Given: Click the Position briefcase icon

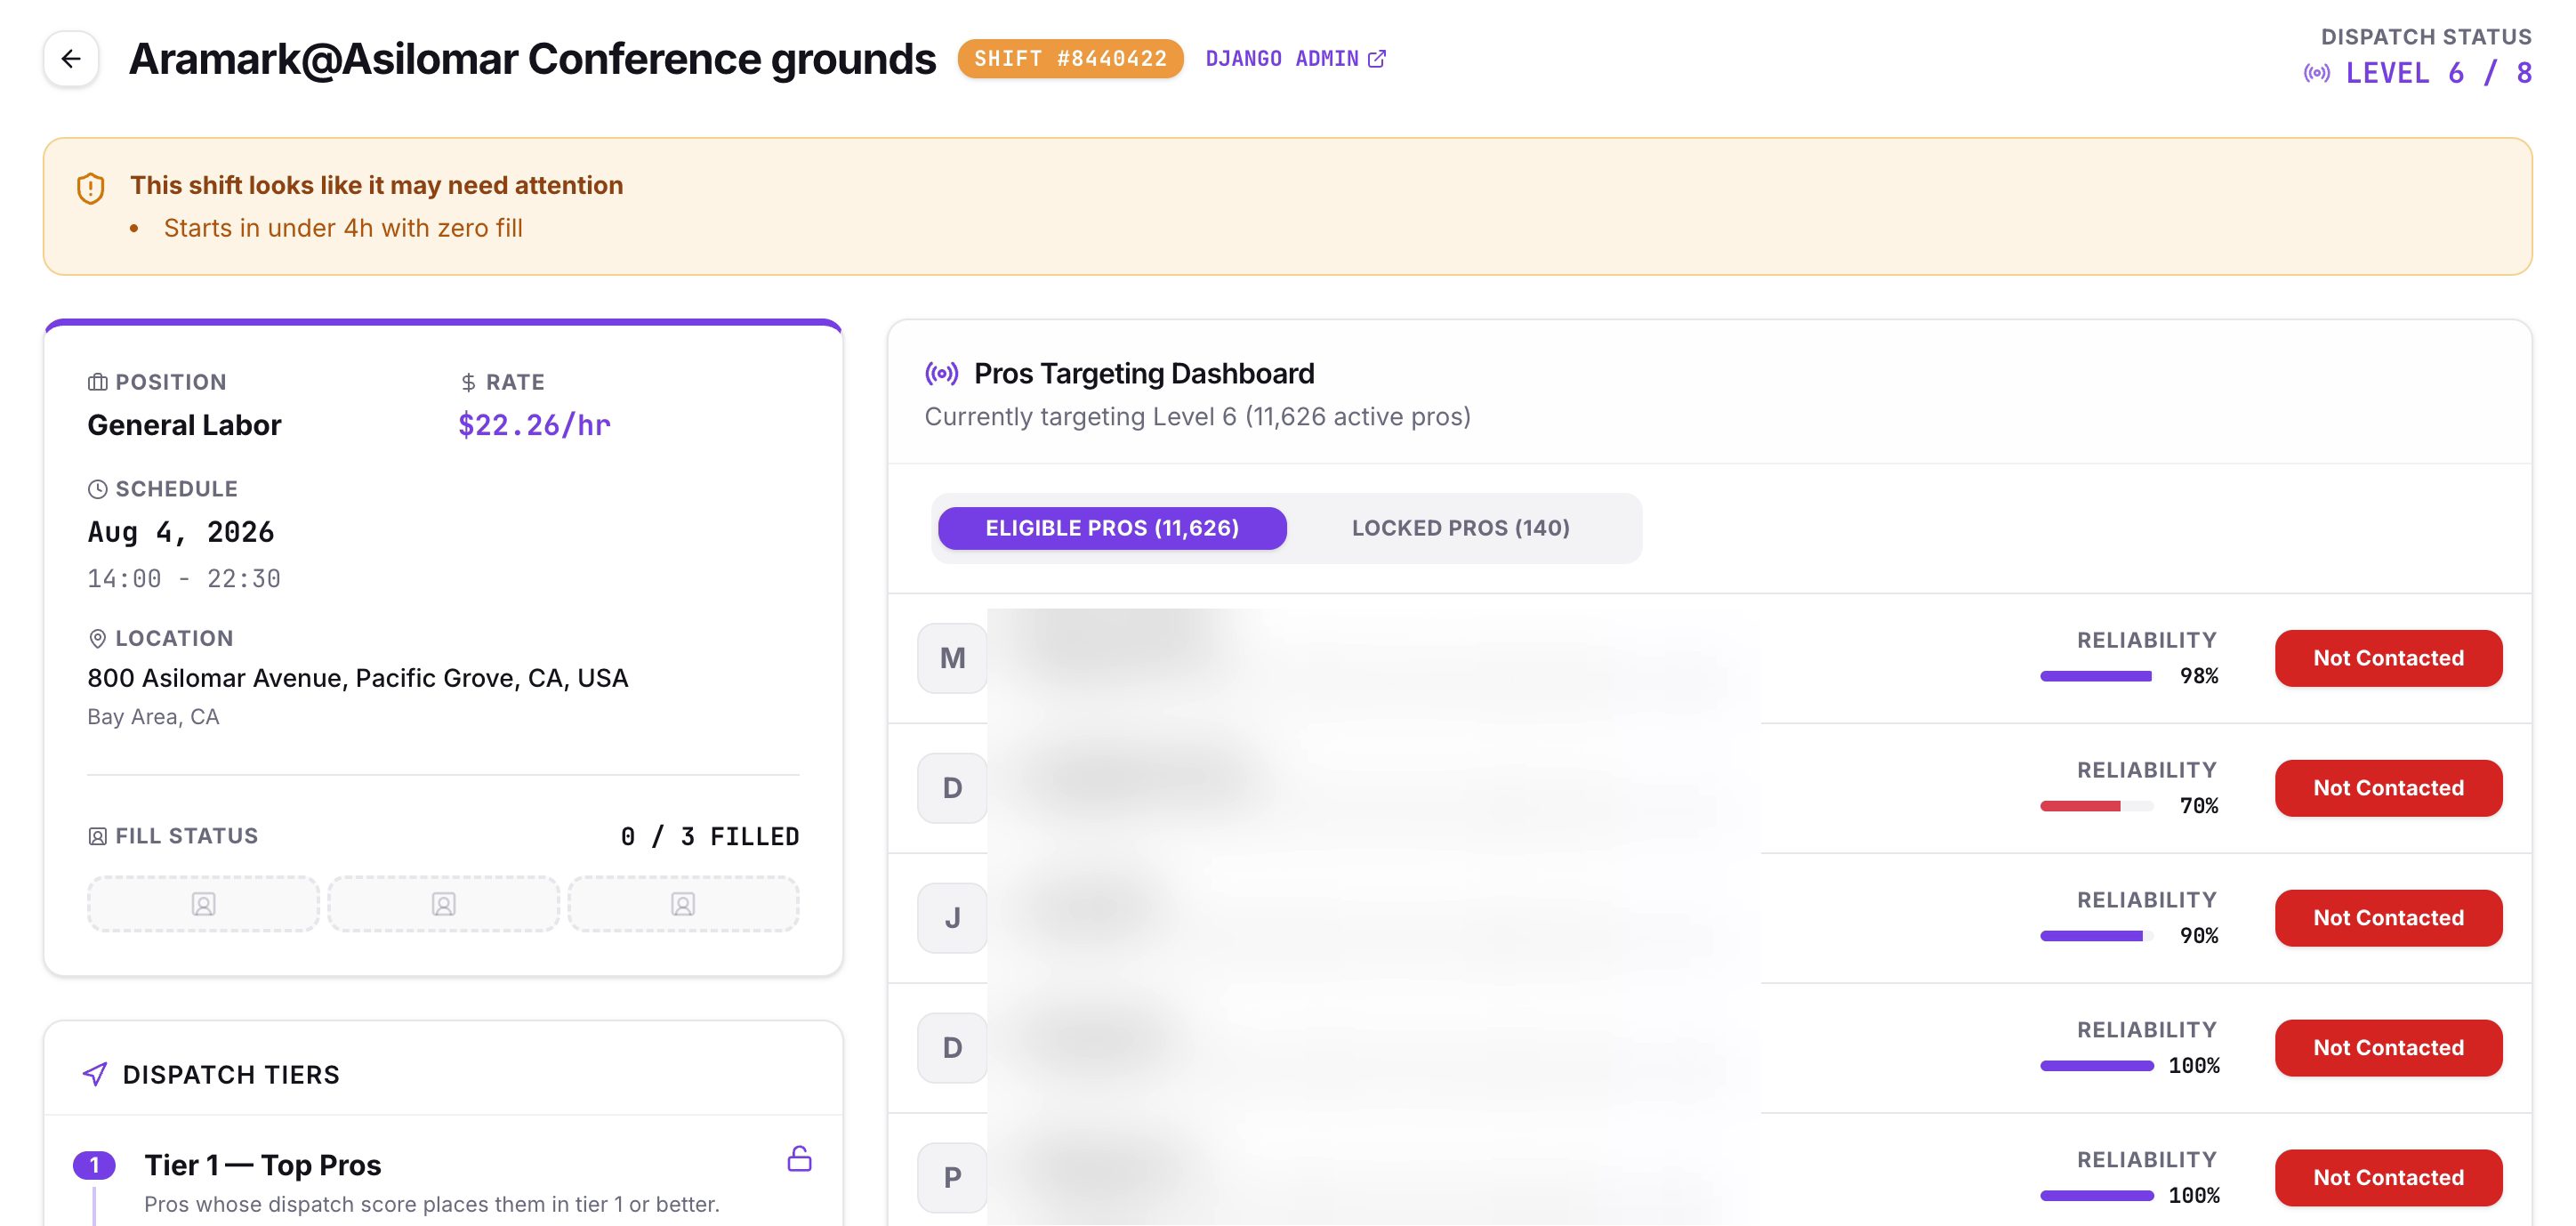Looking at the screenshot, I should 97,382.
